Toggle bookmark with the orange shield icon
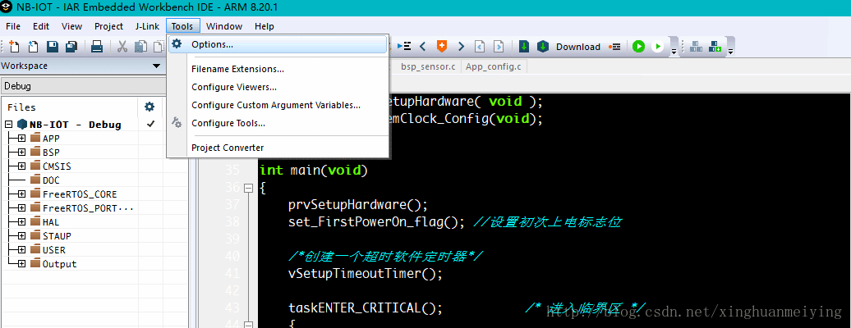 pos(442,47)
